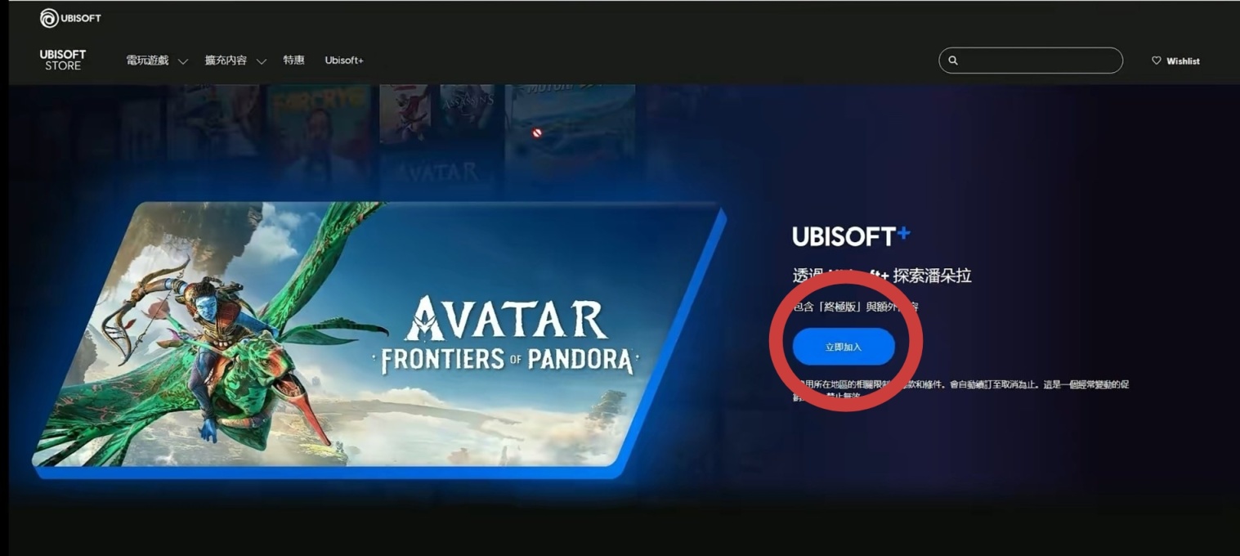Image resolution: width=1240 pixels, height=556 pixels.
Task: Click the Wishlist heart icon
Action: tap(1156, 61)
